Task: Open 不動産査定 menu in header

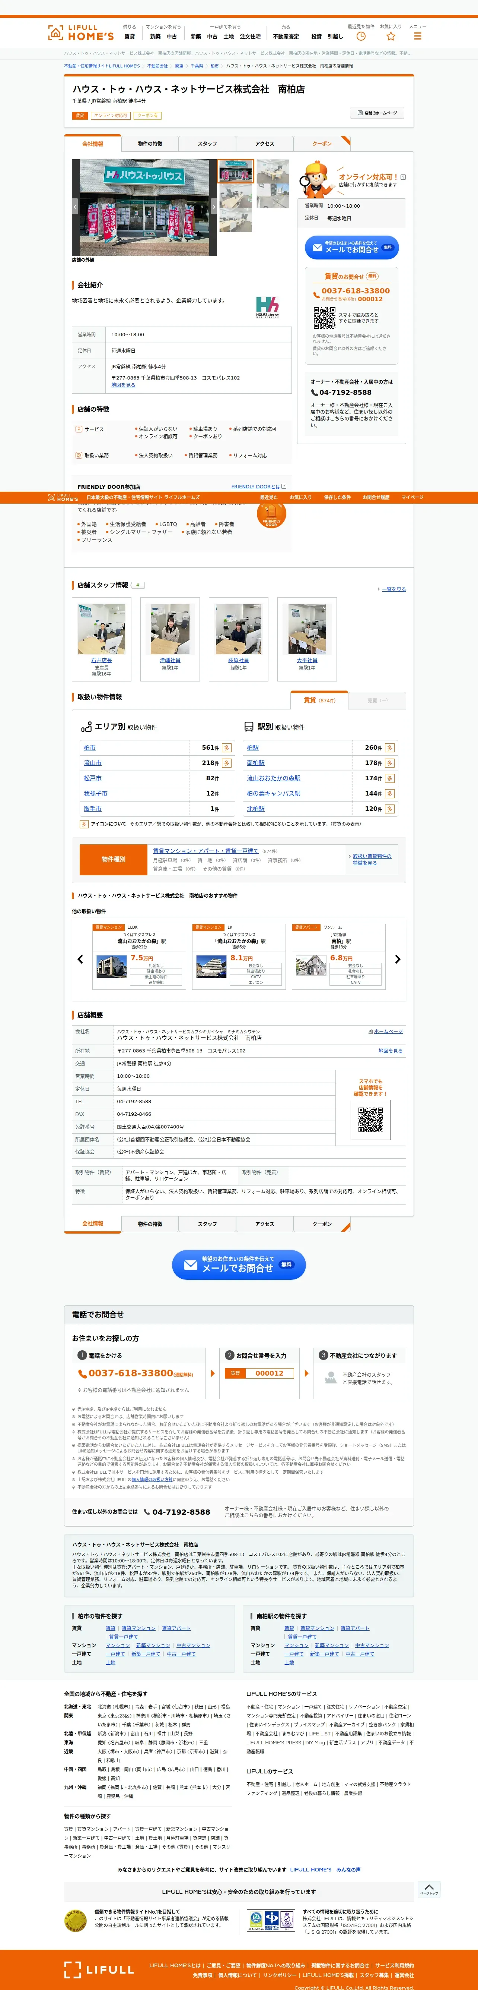Action: coord(286,36)
